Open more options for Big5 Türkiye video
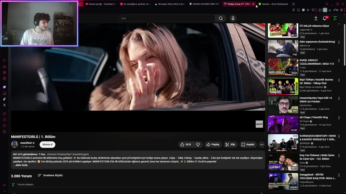 (x=339, y=80)
